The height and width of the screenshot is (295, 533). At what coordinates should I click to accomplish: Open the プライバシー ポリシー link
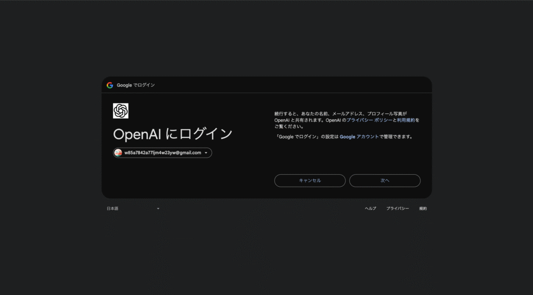click(x=370, y=120)
